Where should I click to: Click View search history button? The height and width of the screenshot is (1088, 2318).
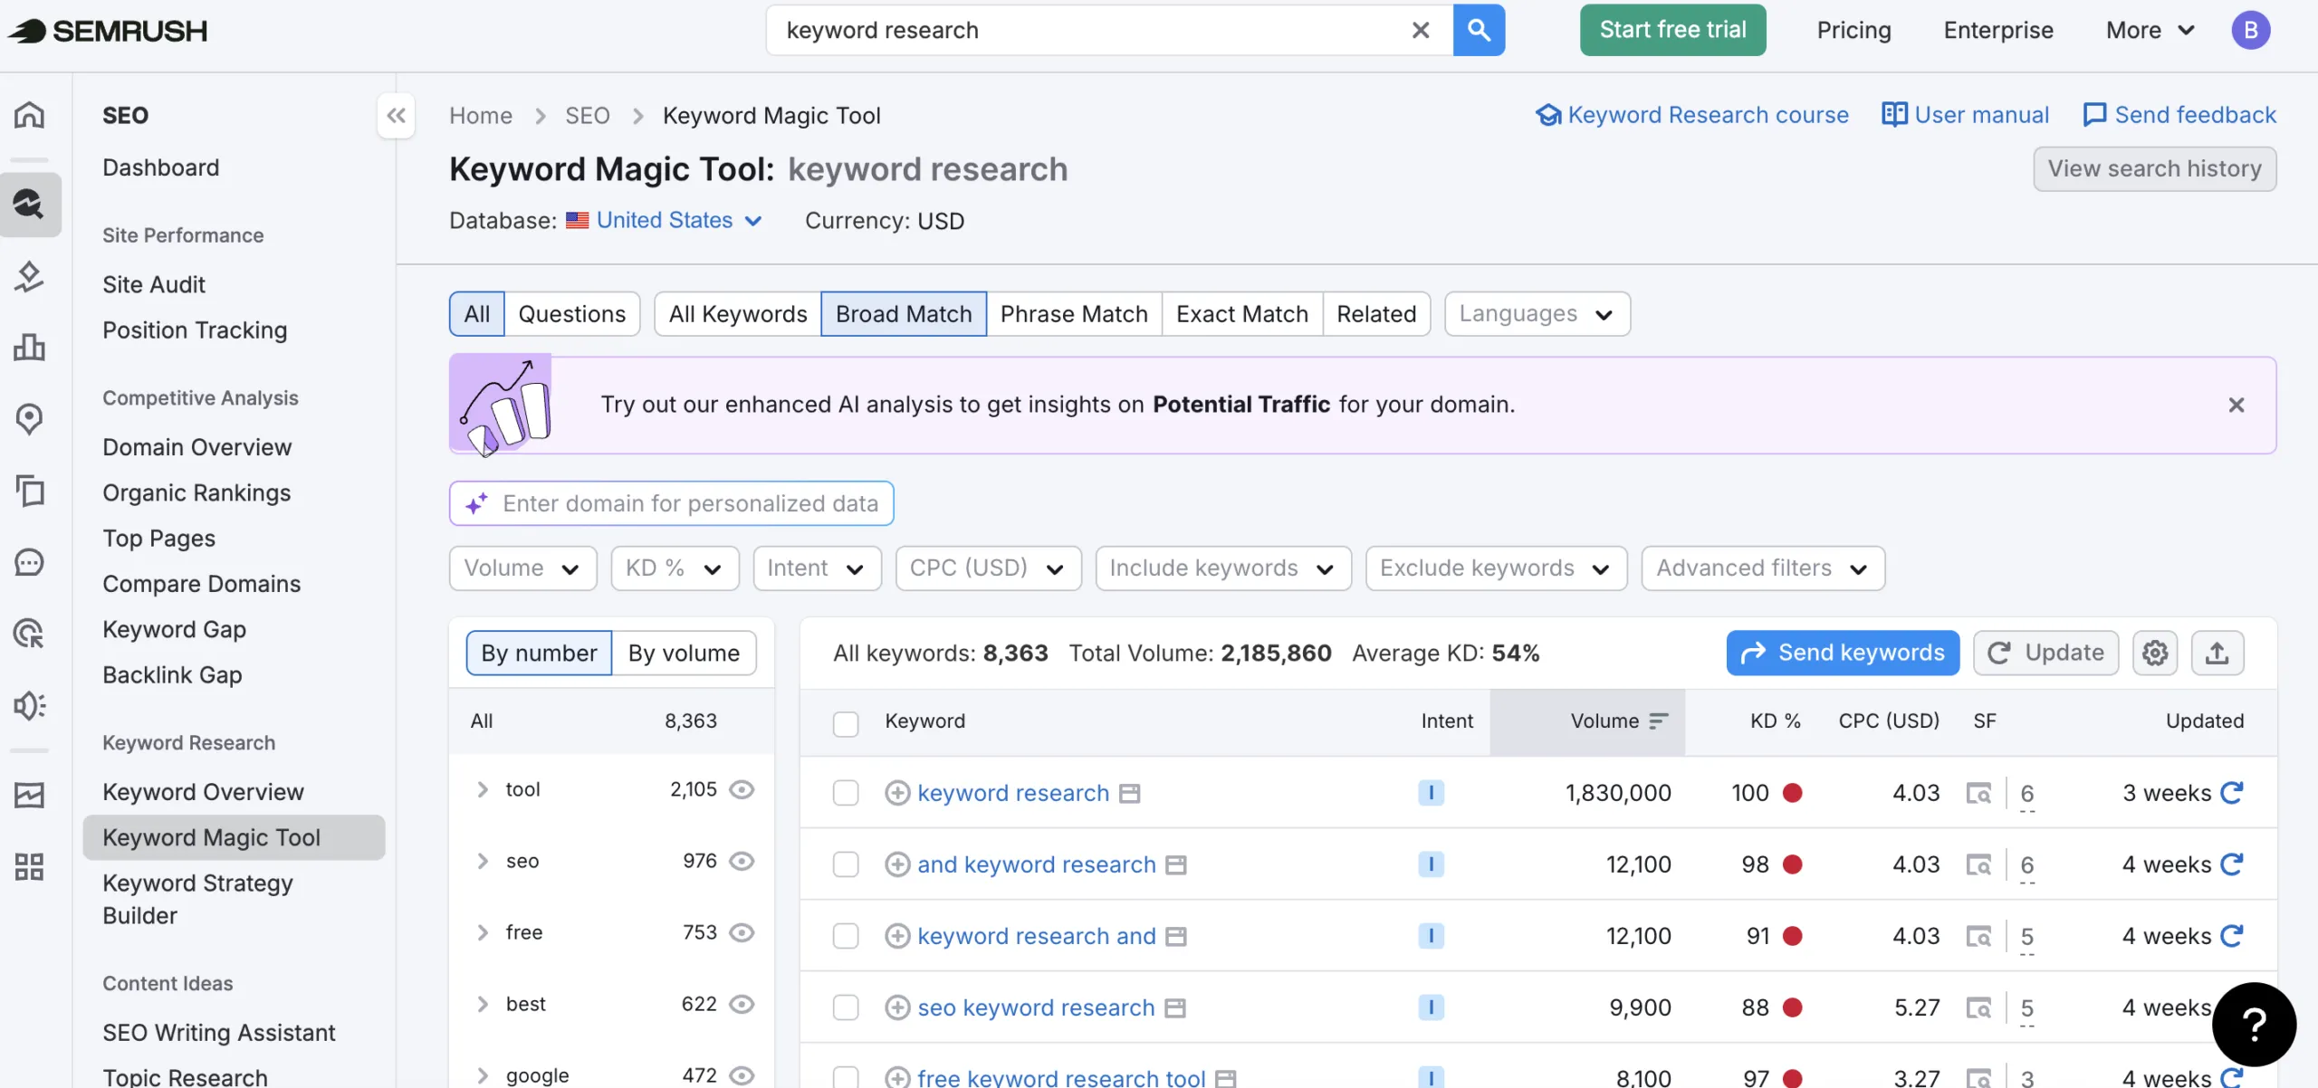[x=2154, y=169]
